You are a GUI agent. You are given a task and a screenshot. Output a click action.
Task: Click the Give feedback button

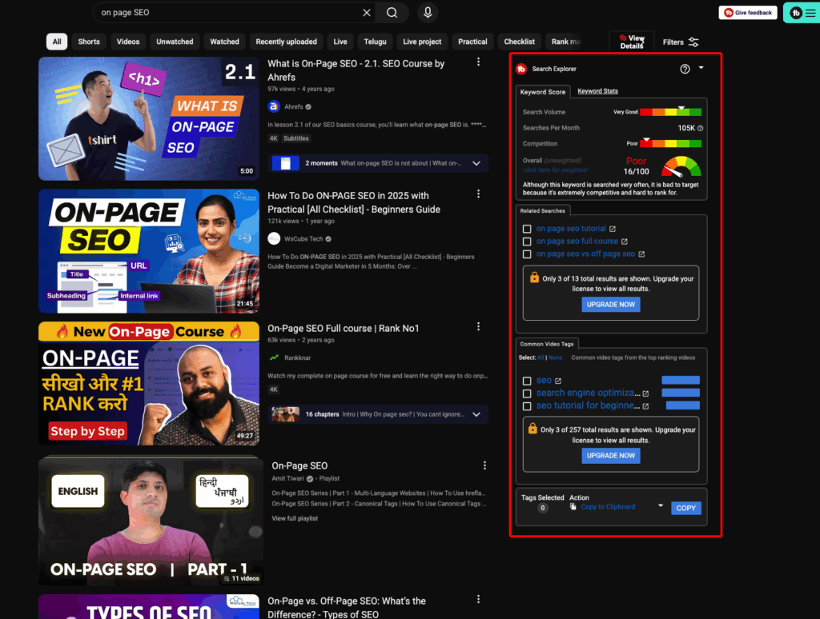point(748,13)
